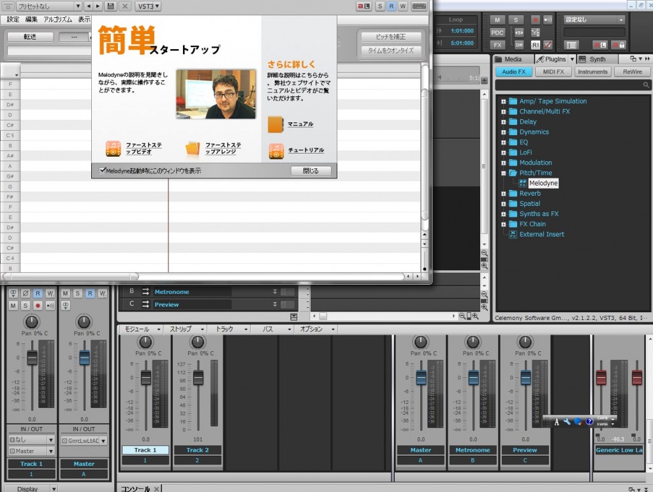Click Track 2 volume fader in console
Screen dimensions: 653x492
198,377
